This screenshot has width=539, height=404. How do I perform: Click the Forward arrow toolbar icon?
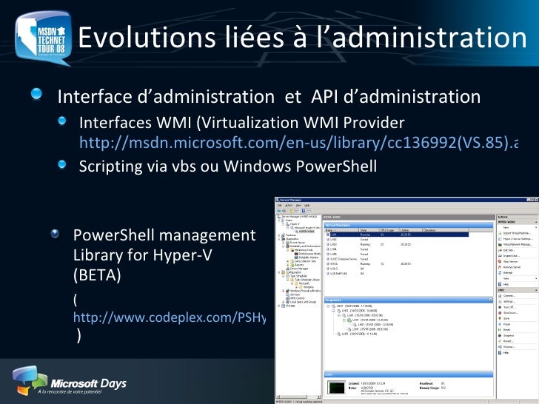point(284,211)
